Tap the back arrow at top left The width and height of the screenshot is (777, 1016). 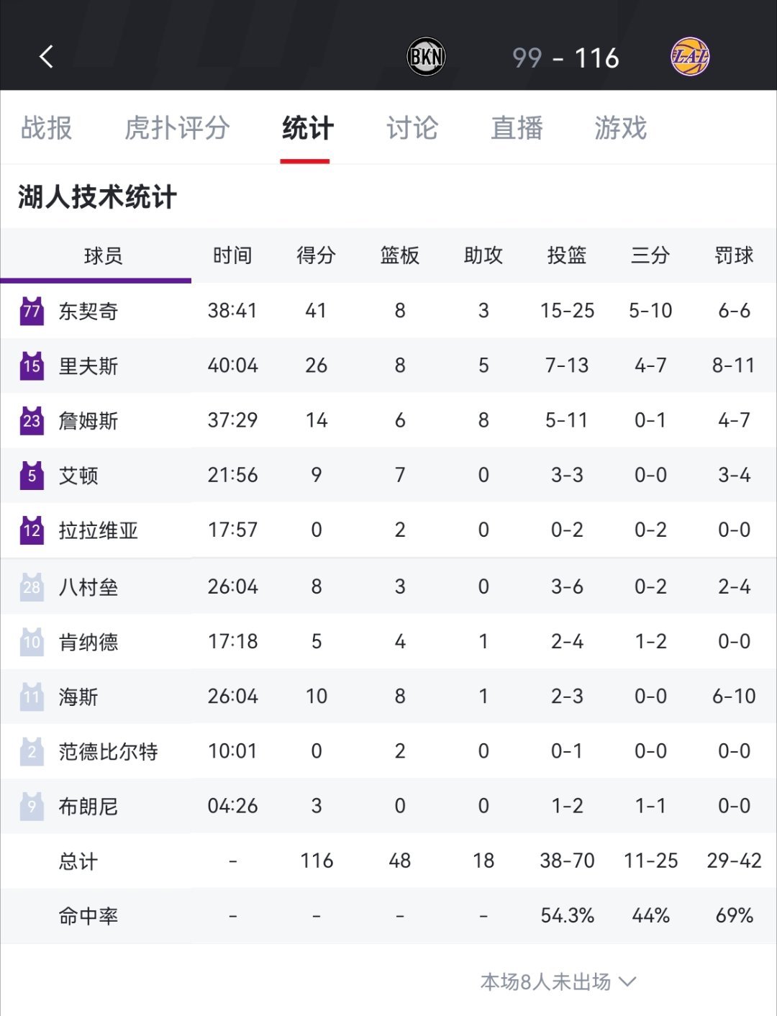[x=46, y=56]
